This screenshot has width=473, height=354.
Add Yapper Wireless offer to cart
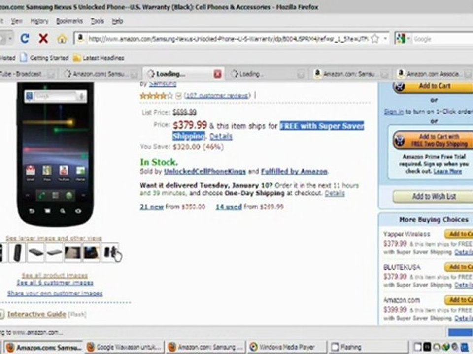pyautogui.click(x=459, y=234)
